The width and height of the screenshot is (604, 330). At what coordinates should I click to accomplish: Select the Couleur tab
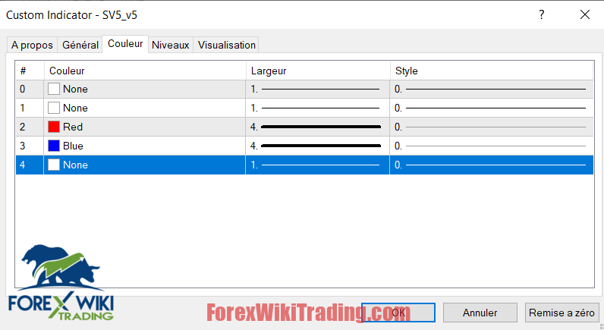click(x=125, y=44)
